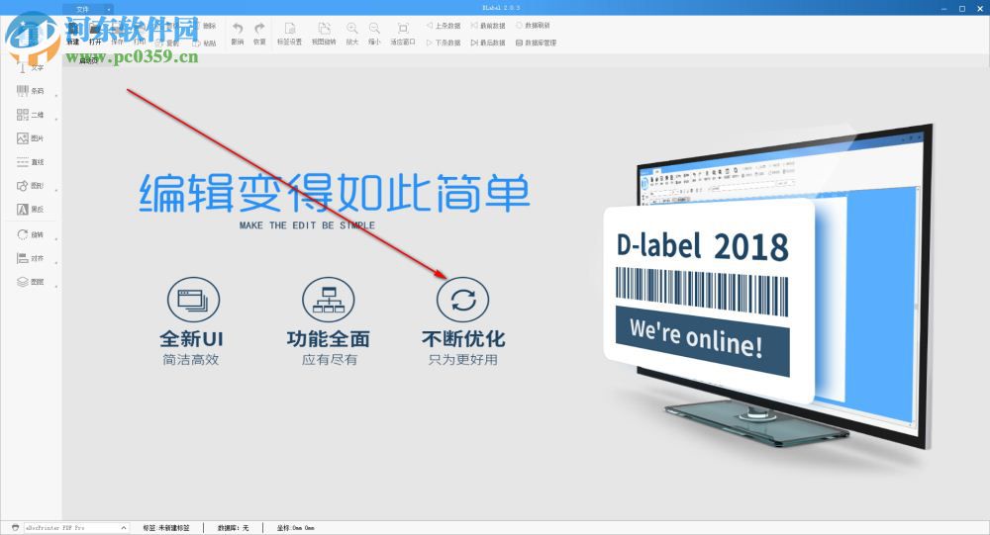Viewport: 990px width, 535px height.
Task: Expand the 对齐 tool dropdown arrow
Action: 56,263
